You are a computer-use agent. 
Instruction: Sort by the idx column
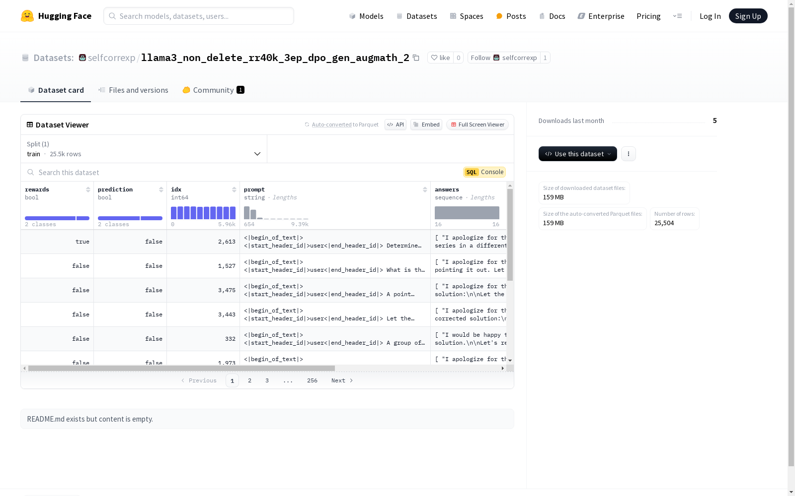[234, 189]
